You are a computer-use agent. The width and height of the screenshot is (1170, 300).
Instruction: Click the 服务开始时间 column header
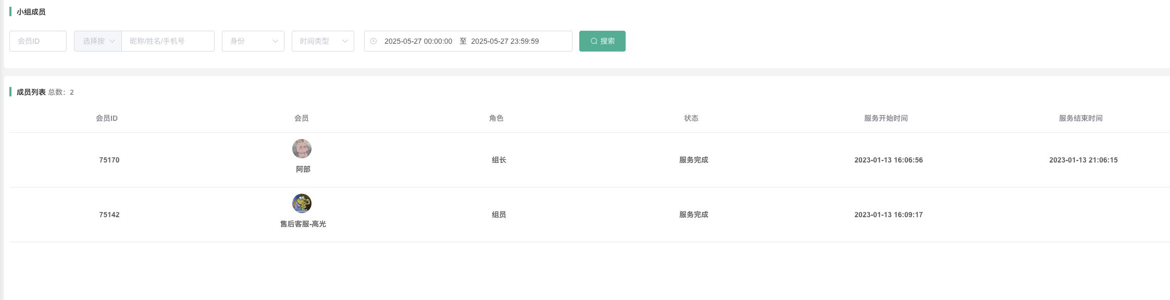886,118
